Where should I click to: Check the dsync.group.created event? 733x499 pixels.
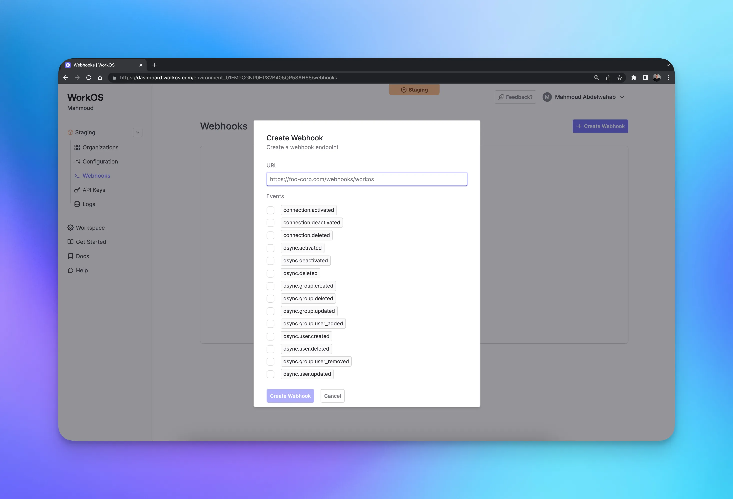click(x=270, y=286)
